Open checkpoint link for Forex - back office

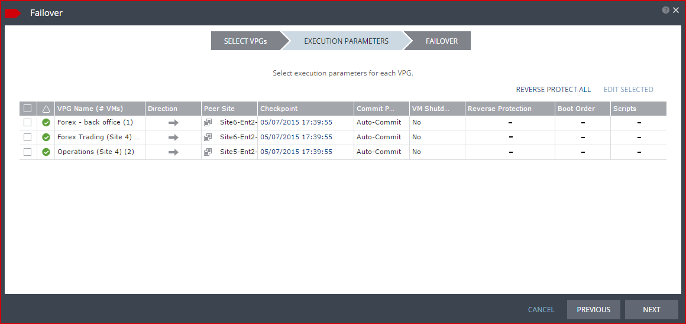(296, 122)
